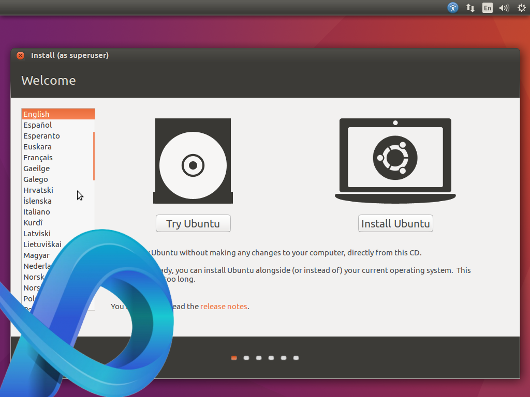Select Italiano in the language list
Image resolution: width=530 pixels, height=397 pixels.
pyautogui.click(x=58, y=211)
